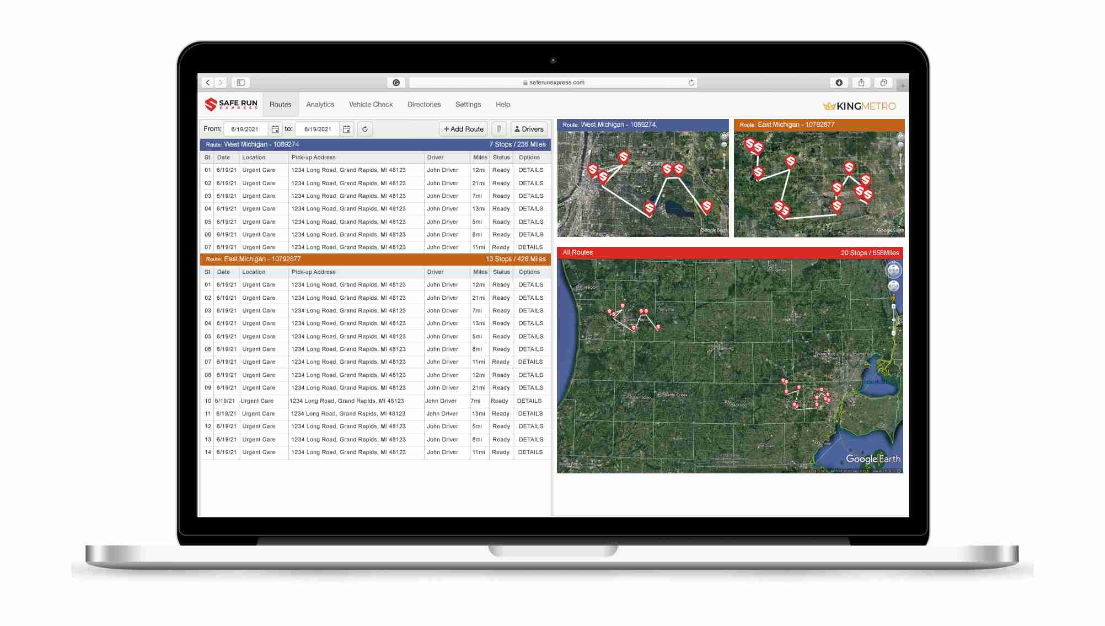
Task: Open DETAILS for East Michigan stop 10
Action: [x=529, y=401]
